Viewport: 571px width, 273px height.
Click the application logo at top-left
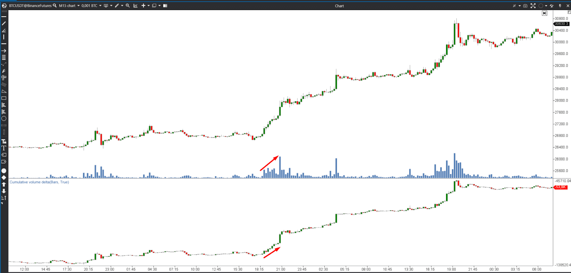coord(4,6)
